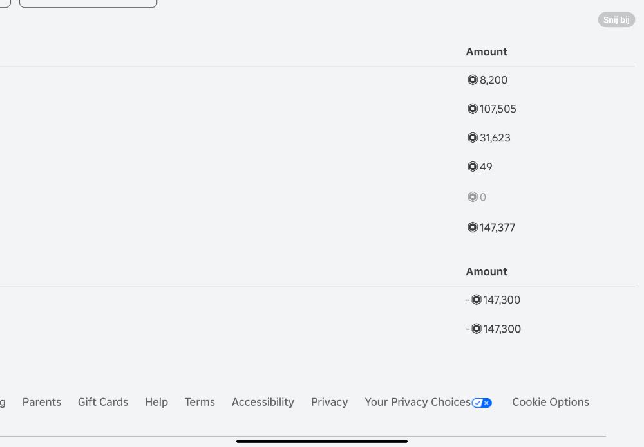The image size is (644, 447).
Task: Open the Parents footer link
Action: point(41,402)
